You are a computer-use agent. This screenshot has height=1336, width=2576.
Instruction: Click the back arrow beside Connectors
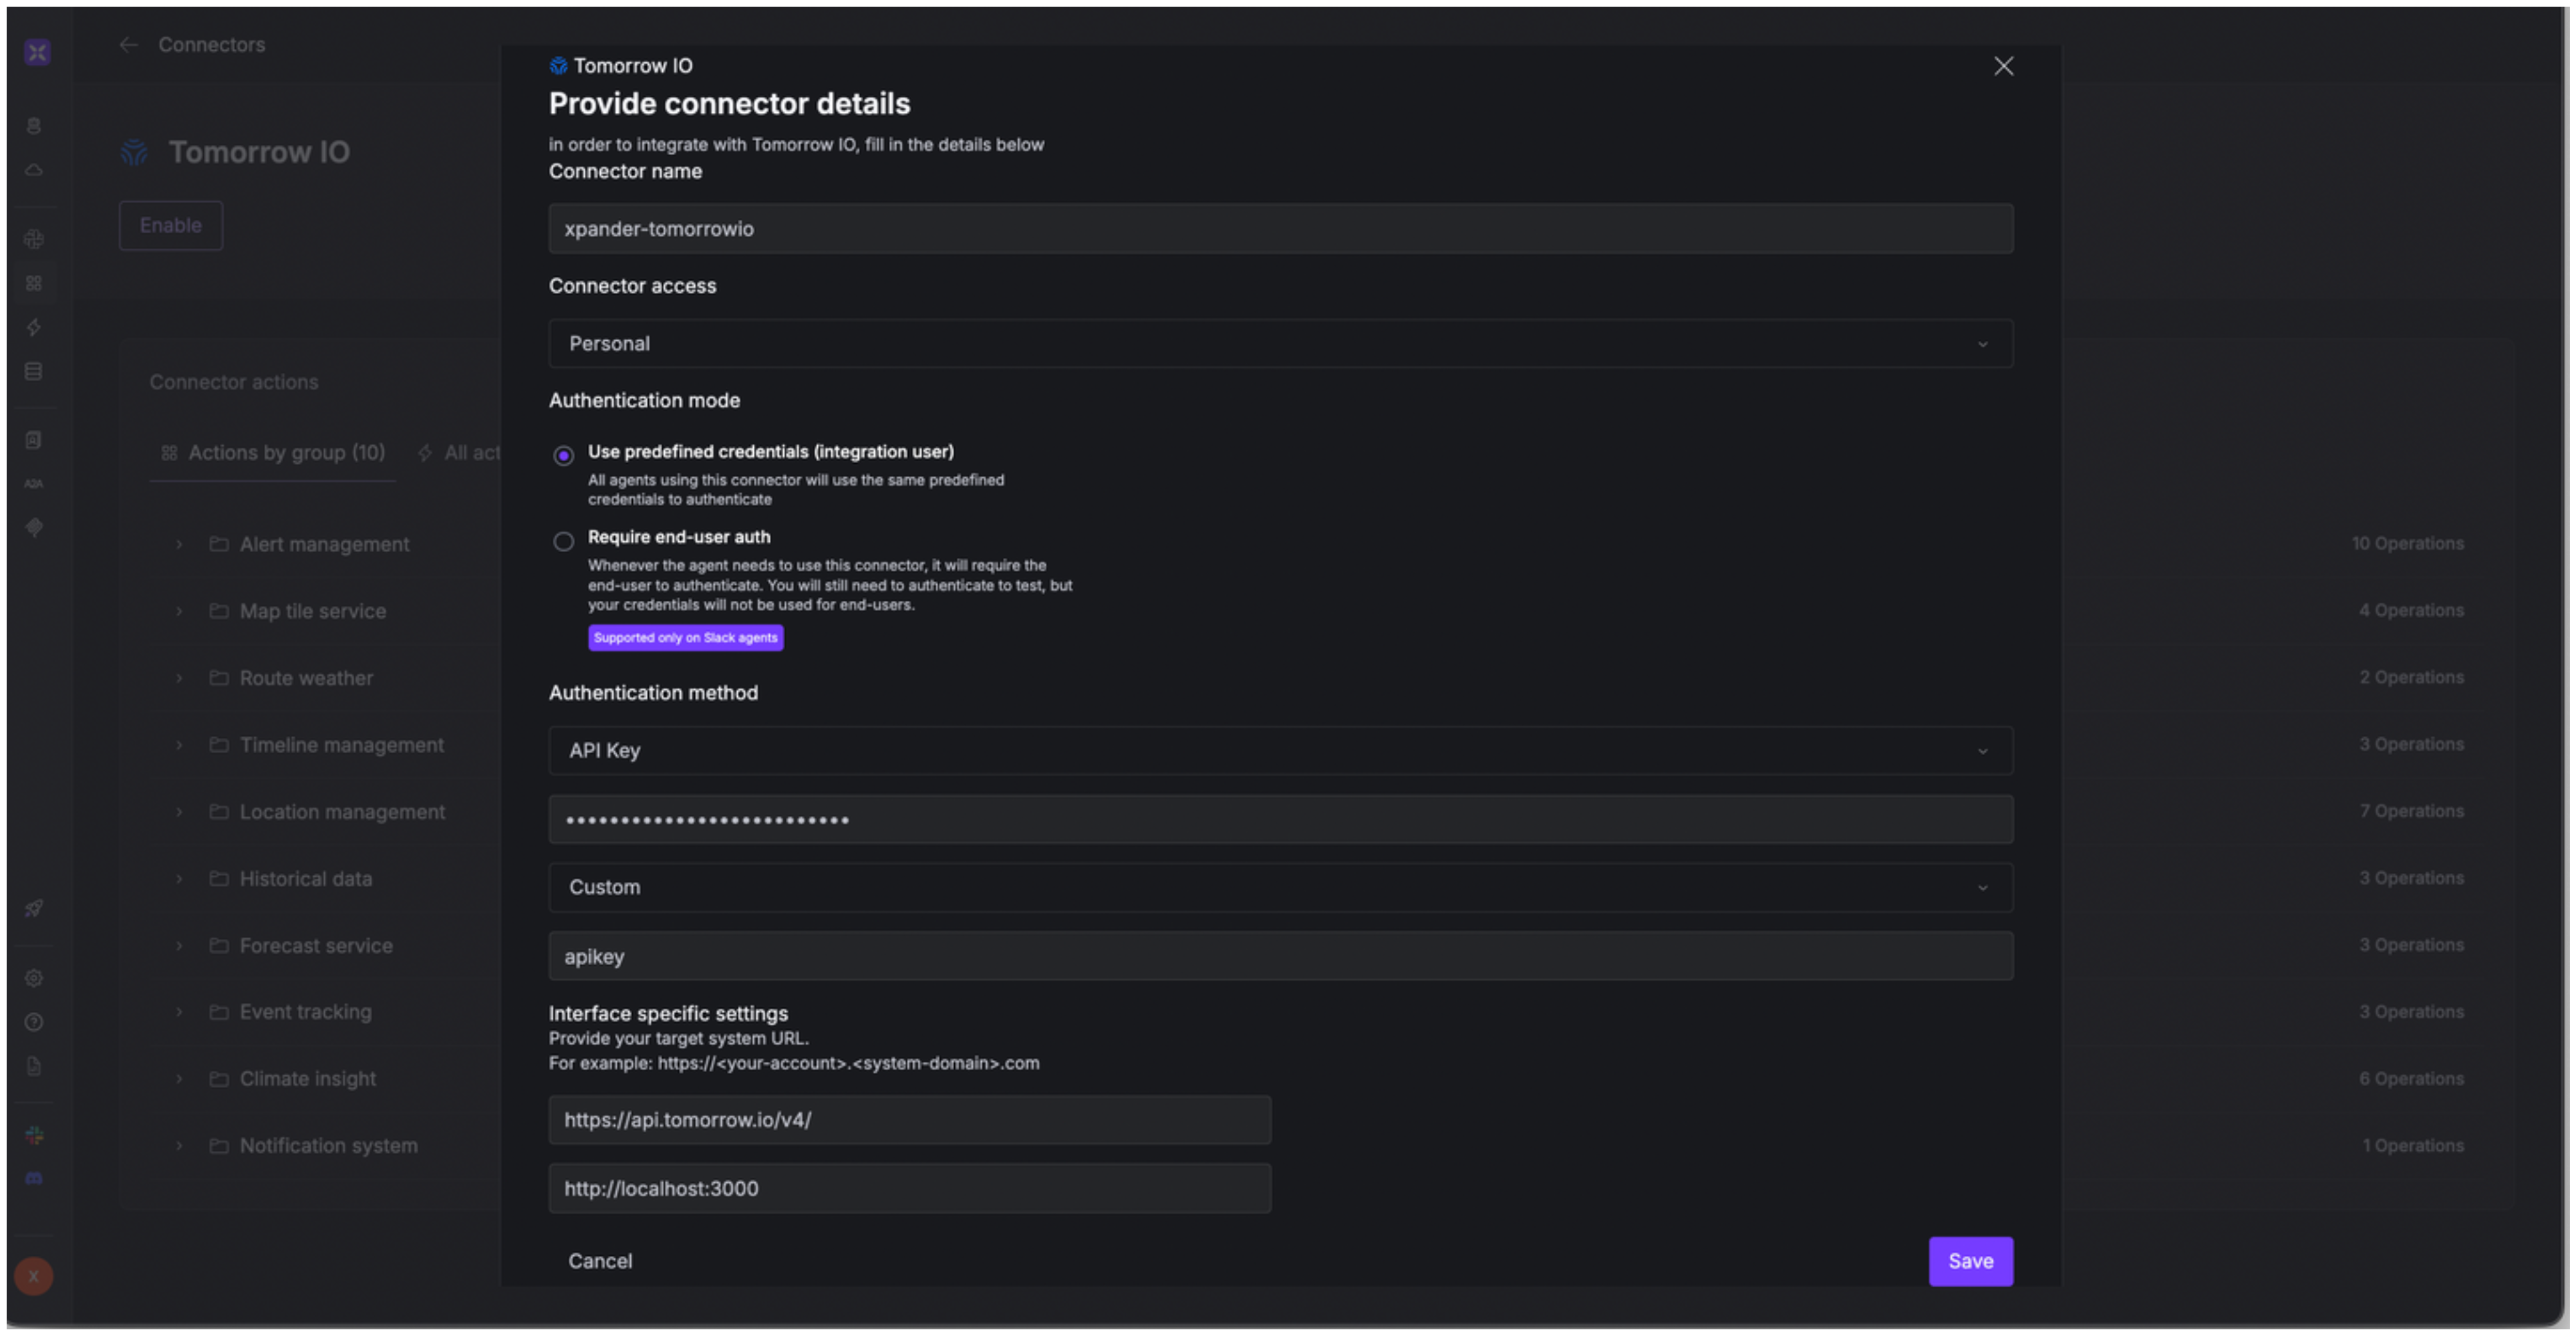(128, 45)
